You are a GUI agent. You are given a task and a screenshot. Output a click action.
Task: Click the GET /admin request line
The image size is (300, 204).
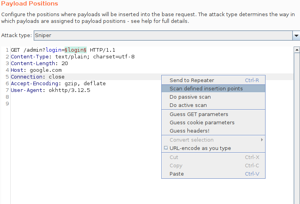[63, 50]
